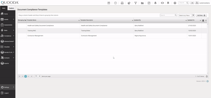Open the pie chart reports icon
This screenshot has height=98, width=211.
click(x=129, y=3)
